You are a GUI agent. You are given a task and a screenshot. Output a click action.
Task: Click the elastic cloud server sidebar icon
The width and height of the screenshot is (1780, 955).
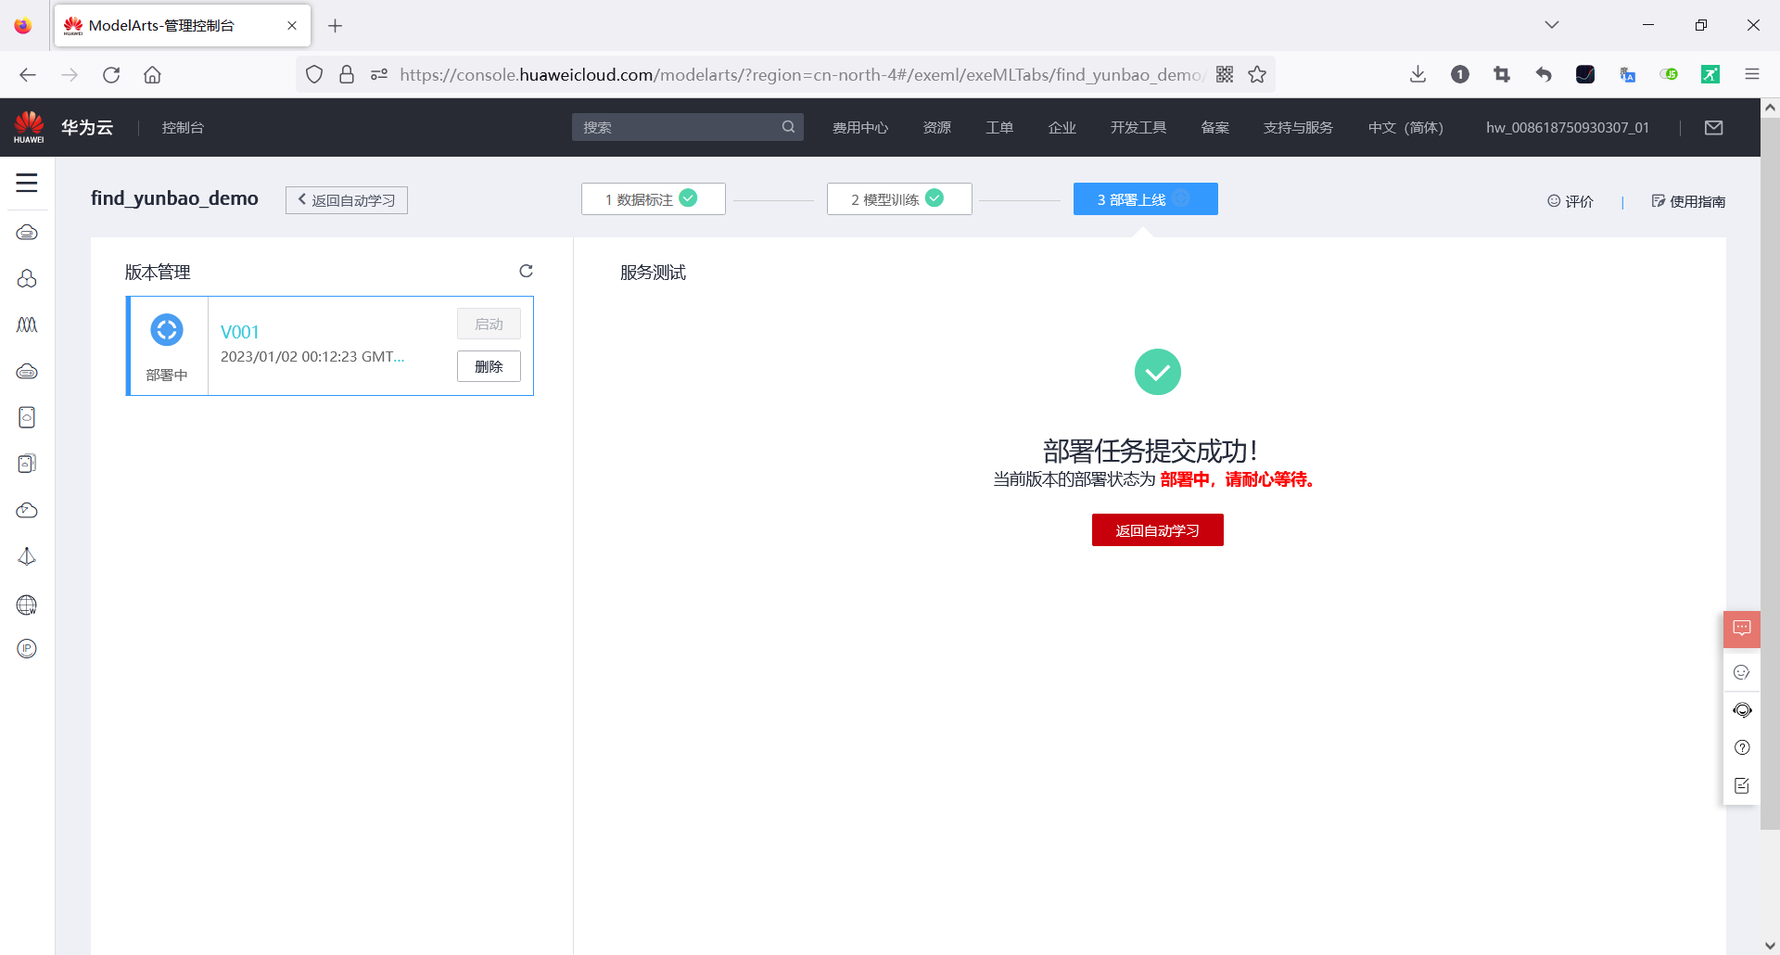click(27, 233)
